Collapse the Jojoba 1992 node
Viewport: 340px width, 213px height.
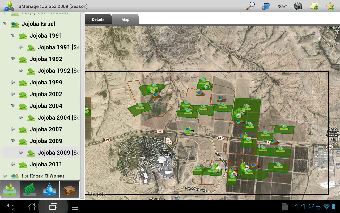13,59
